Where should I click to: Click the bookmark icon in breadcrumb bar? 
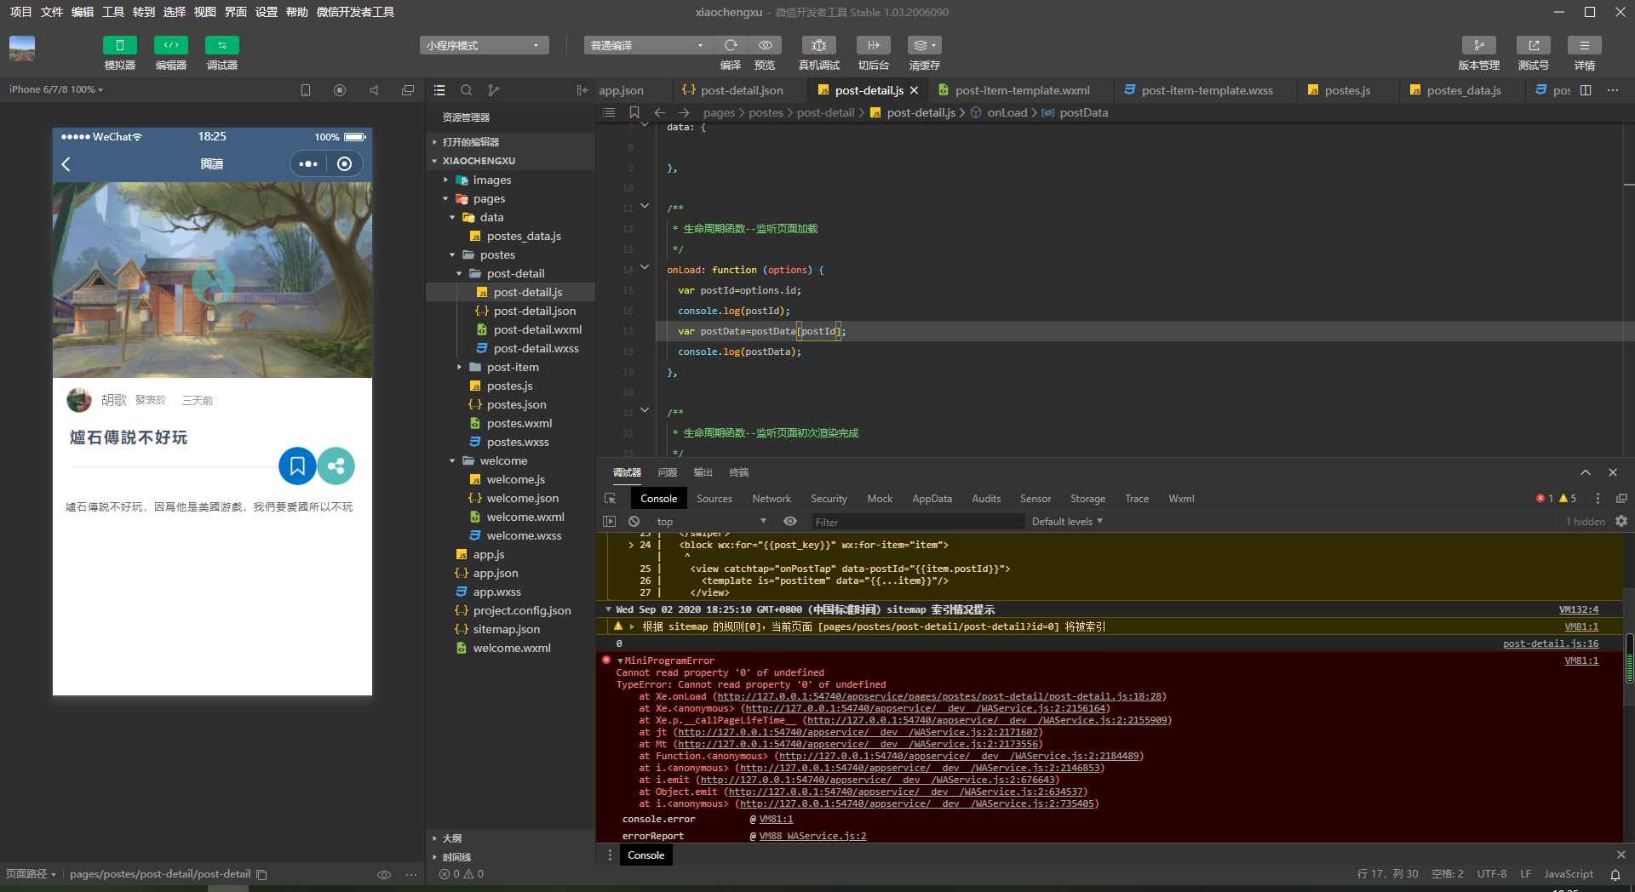634,112
